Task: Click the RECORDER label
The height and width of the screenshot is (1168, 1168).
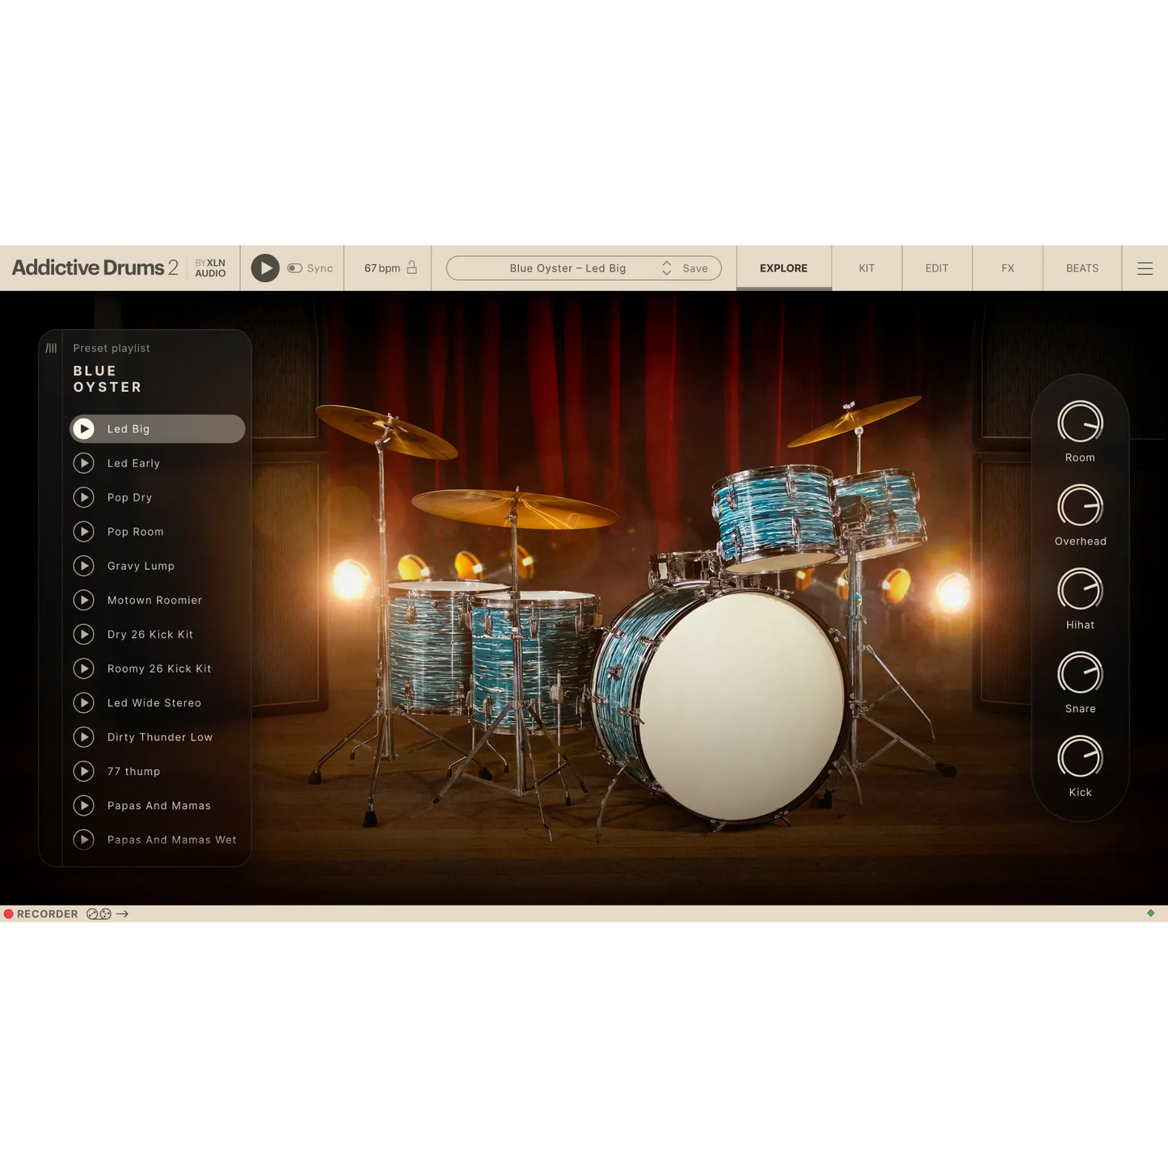Action: 48,914
